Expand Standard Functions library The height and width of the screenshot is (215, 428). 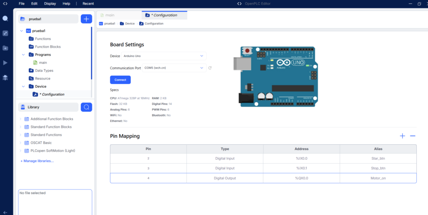click(x=20, y=135)
